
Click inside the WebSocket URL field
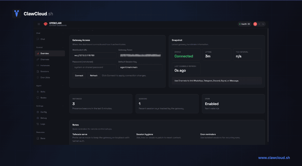(x=94, y=55)
